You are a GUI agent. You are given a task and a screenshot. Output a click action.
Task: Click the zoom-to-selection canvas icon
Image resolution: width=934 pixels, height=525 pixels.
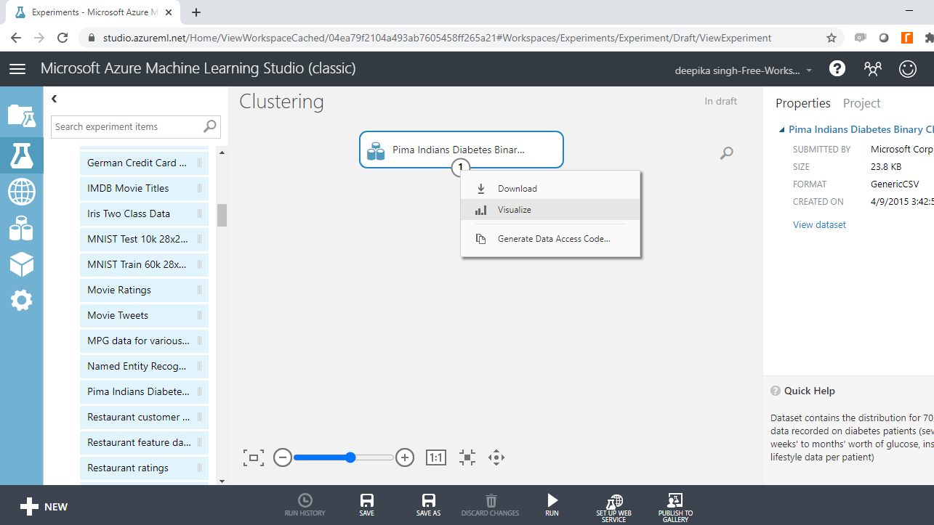click(467, 457)
